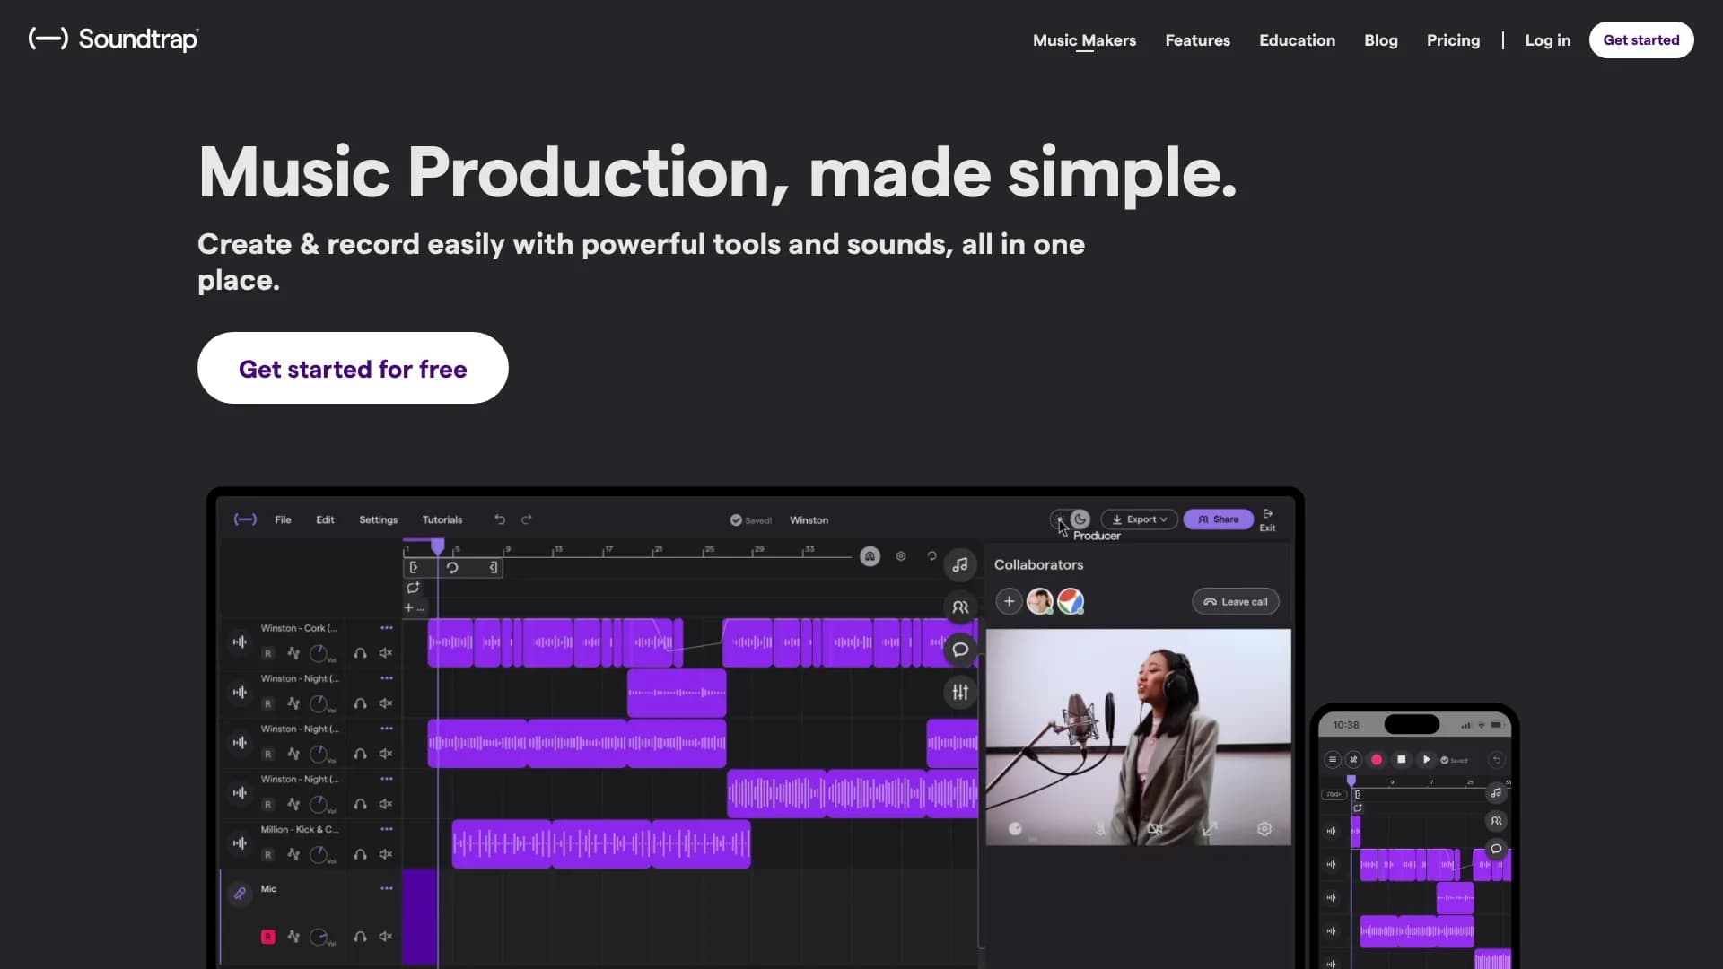Click the Log in link
This screenshot has height=969, width=1723.
point(1547,40)
